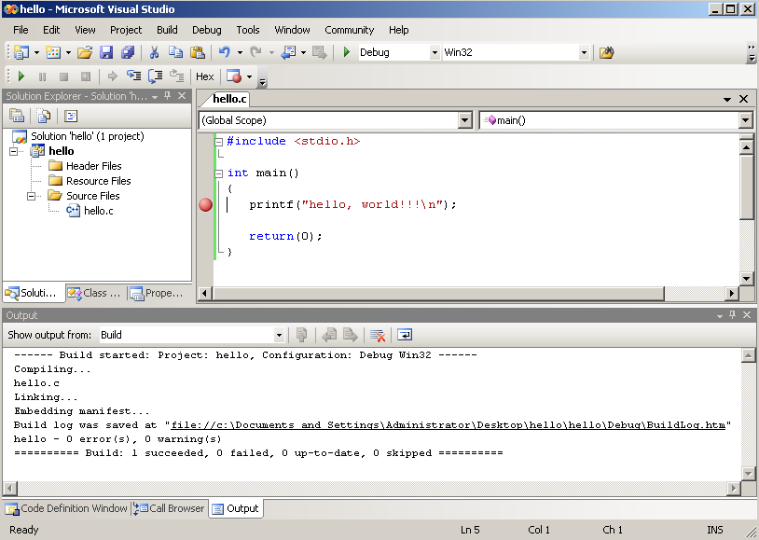Screen dimensions: 759x540
Task: Open the Debug menu
Action: coord(207,30)
